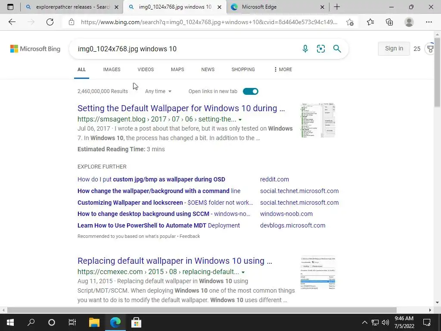Click the vertical page scrollbar thumb
Viewport: 441px width, 331px height.
[x=438, y=72]
